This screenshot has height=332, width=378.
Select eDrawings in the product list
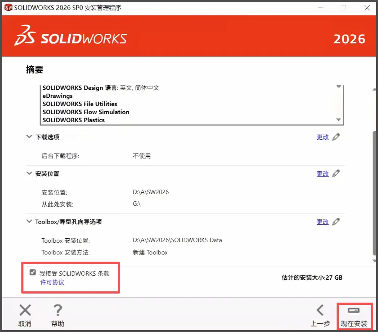pos(58,96)
